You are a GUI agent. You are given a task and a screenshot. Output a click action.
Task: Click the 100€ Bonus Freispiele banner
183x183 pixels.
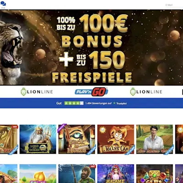pyautogui.click(x=91, y=47)
